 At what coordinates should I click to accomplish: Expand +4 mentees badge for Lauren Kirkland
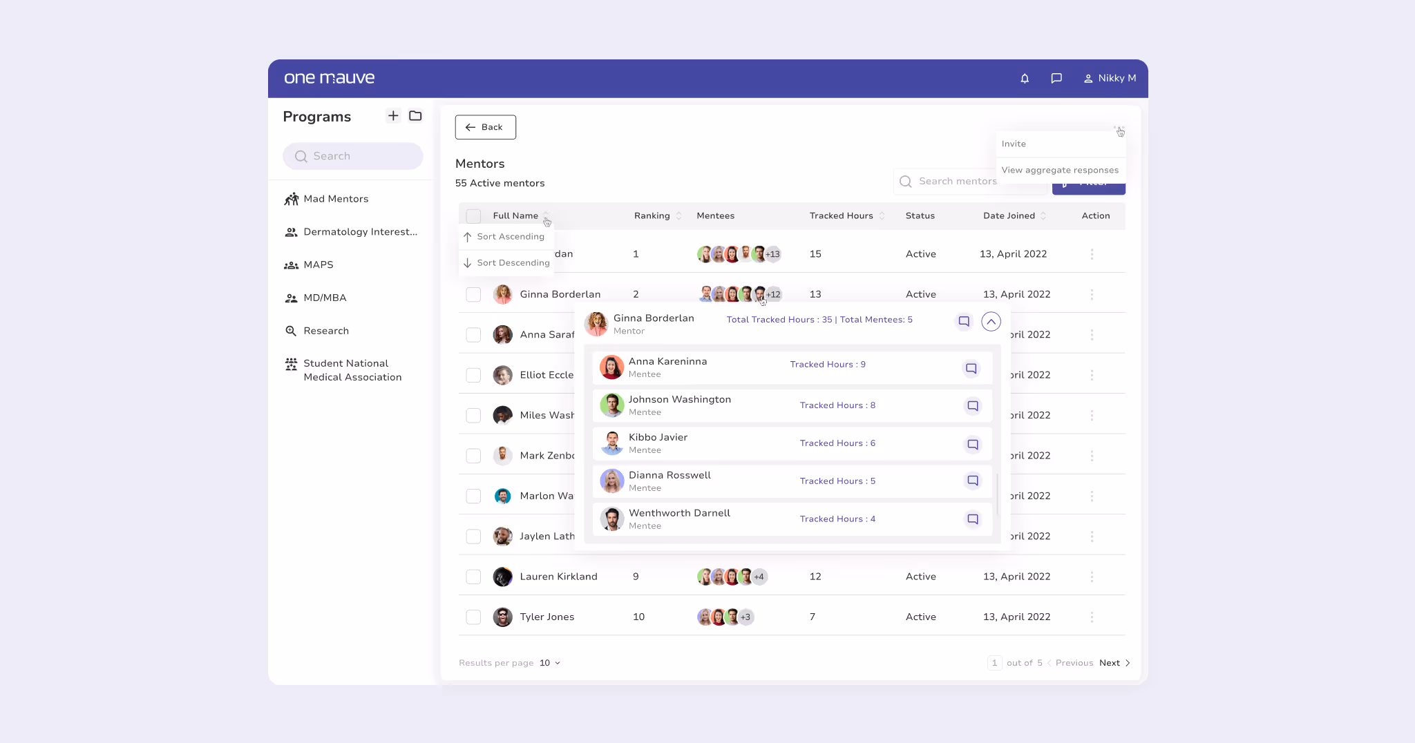click(x=759, y=577)
